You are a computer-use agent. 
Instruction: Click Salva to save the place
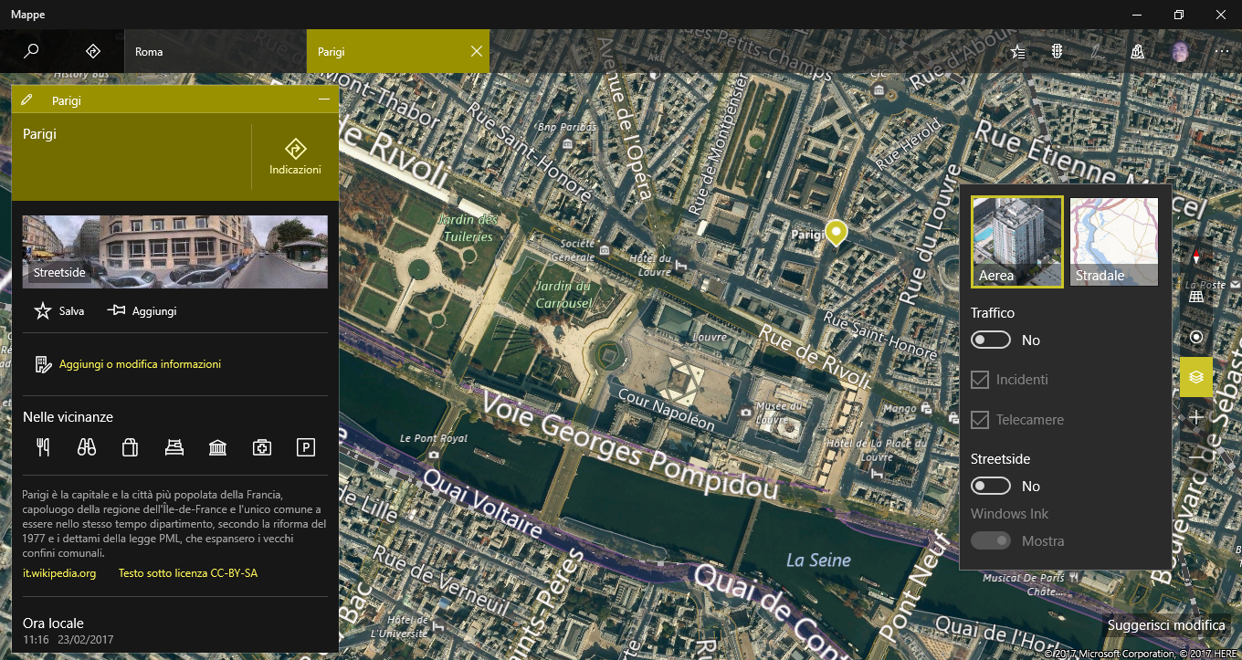(59, 311)
